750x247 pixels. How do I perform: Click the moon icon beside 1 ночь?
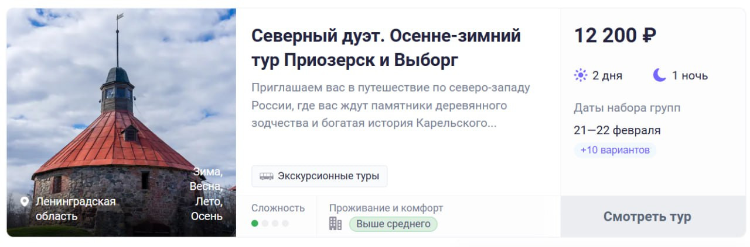tap(659, 75)
